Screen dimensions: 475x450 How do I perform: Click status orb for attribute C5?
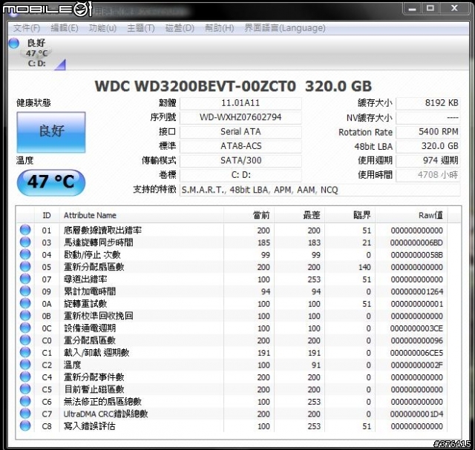25,389
